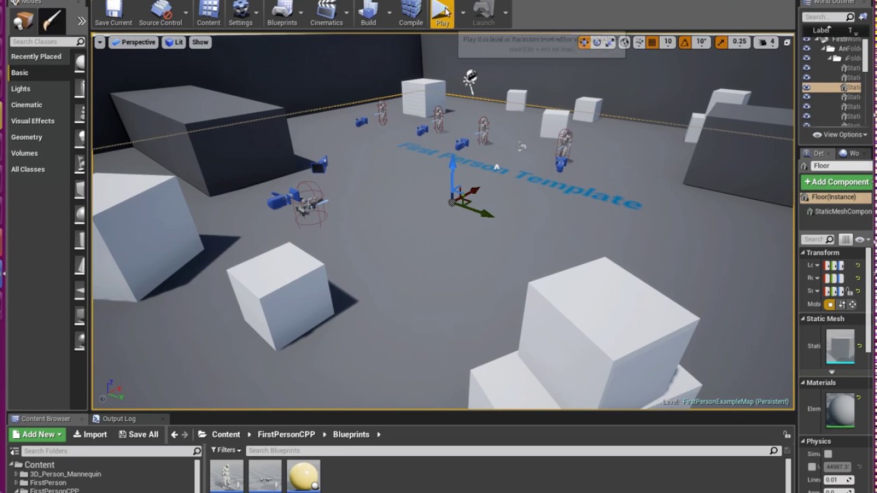877x493 pixels.
Task: Select the rotate gizmo mode icon
Action: click(597, 42)
